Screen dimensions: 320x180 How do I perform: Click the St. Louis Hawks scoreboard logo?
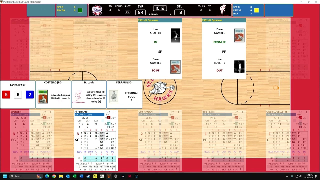point(222,10)
